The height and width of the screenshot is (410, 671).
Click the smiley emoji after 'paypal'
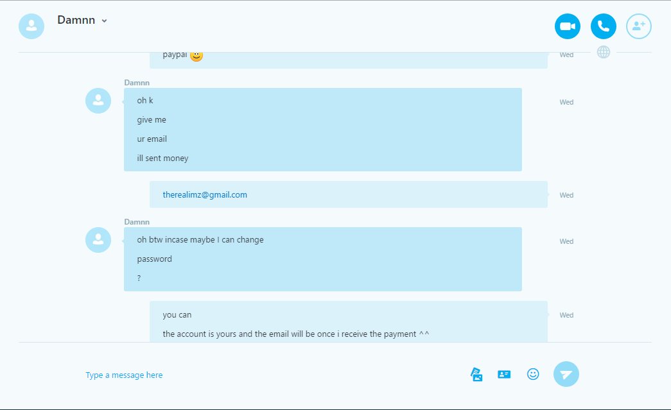point(196,56)
